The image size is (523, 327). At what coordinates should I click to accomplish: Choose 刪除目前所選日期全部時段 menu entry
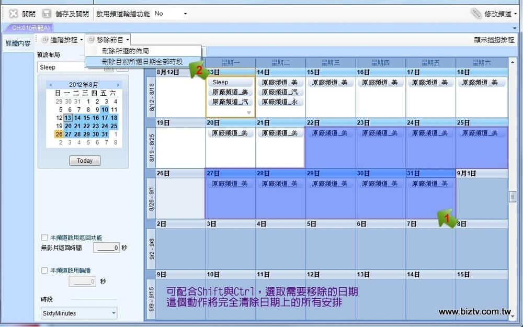142,61
